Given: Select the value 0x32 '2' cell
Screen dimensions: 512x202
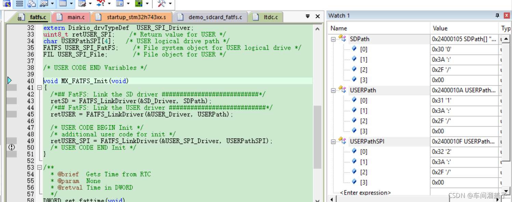Looking at the screenshot, I should (464, 151).
